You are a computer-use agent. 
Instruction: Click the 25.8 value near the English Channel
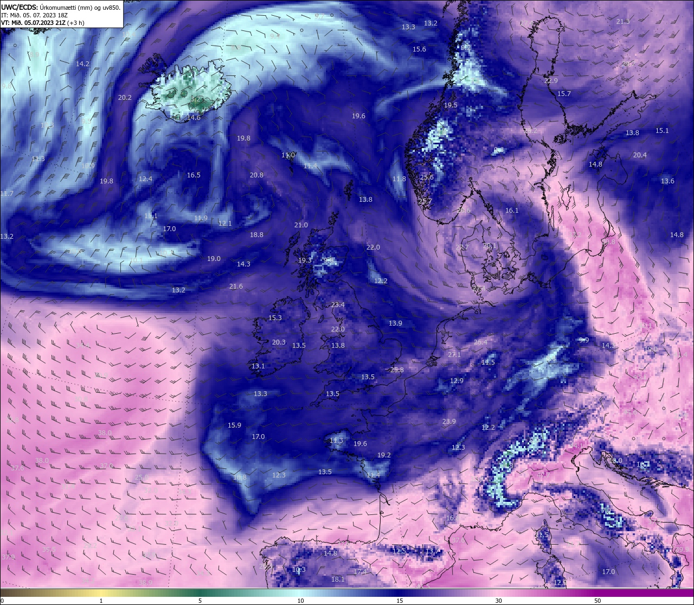[397, 370]
